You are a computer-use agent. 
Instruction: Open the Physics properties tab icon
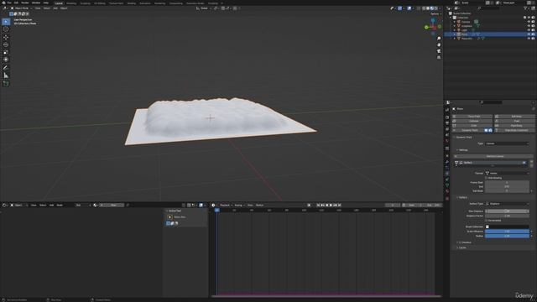(x=447, y=174)
